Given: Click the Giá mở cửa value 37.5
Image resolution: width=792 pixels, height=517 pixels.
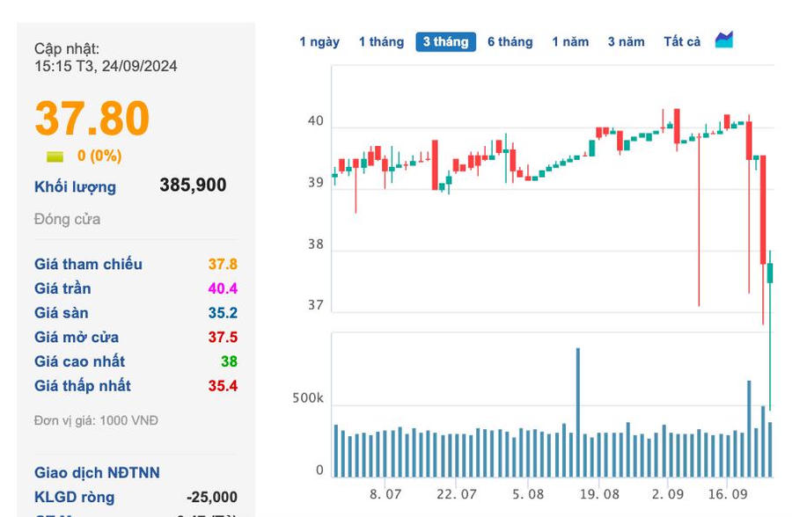Looking at the screenshot, I should tap(223, 338).
